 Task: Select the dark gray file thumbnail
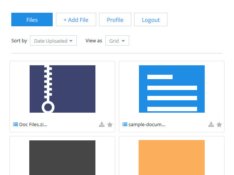pos(62,157)
